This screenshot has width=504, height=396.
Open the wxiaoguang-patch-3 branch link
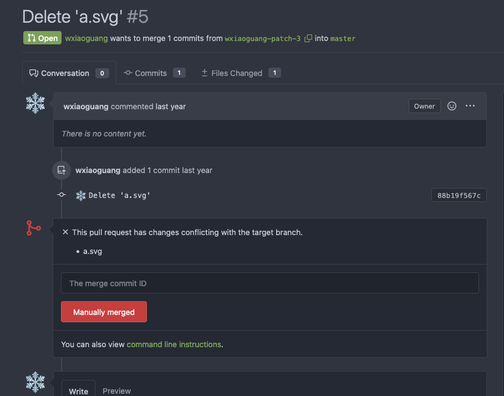pos(263,39)
